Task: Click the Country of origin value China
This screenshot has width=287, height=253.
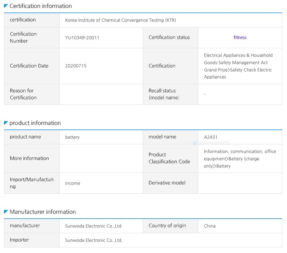Action: coord(210,226)
